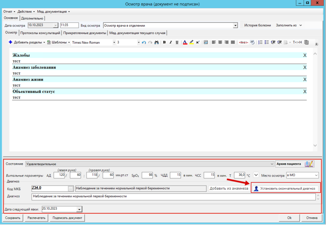
Task: Switch to Прикрепленные документы tab
Action: (x=85, y=33)
